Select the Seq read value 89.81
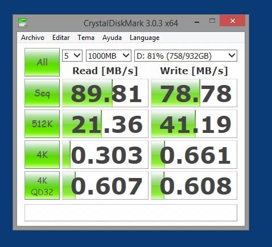The height and width of the screenshot is (247, 272). [105, 93]
